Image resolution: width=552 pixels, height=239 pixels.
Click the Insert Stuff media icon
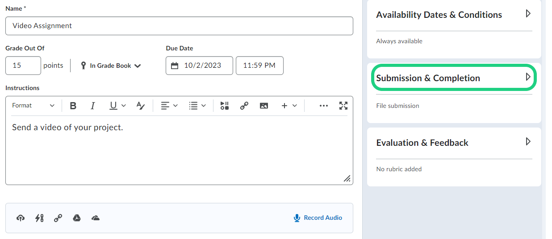pos(225,106)
